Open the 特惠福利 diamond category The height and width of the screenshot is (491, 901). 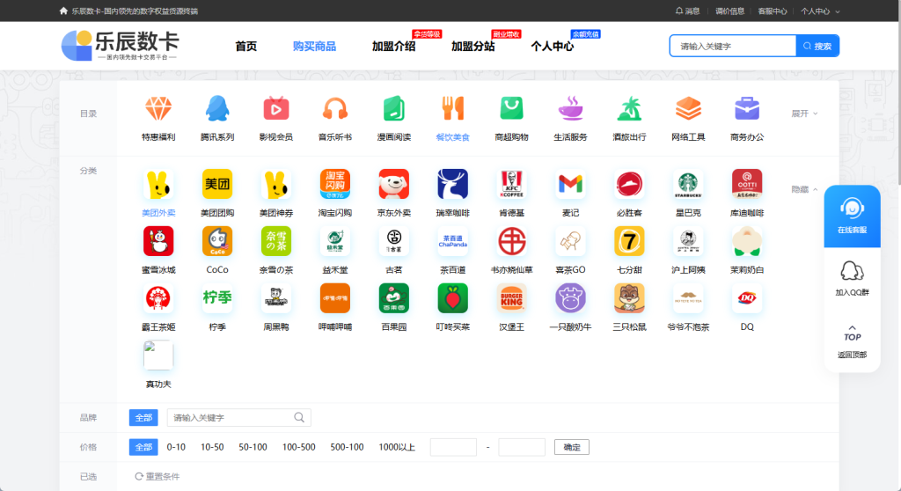(158, 108)
